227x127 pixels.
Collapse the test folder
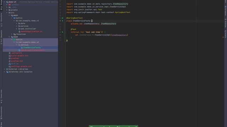point(9,37)
